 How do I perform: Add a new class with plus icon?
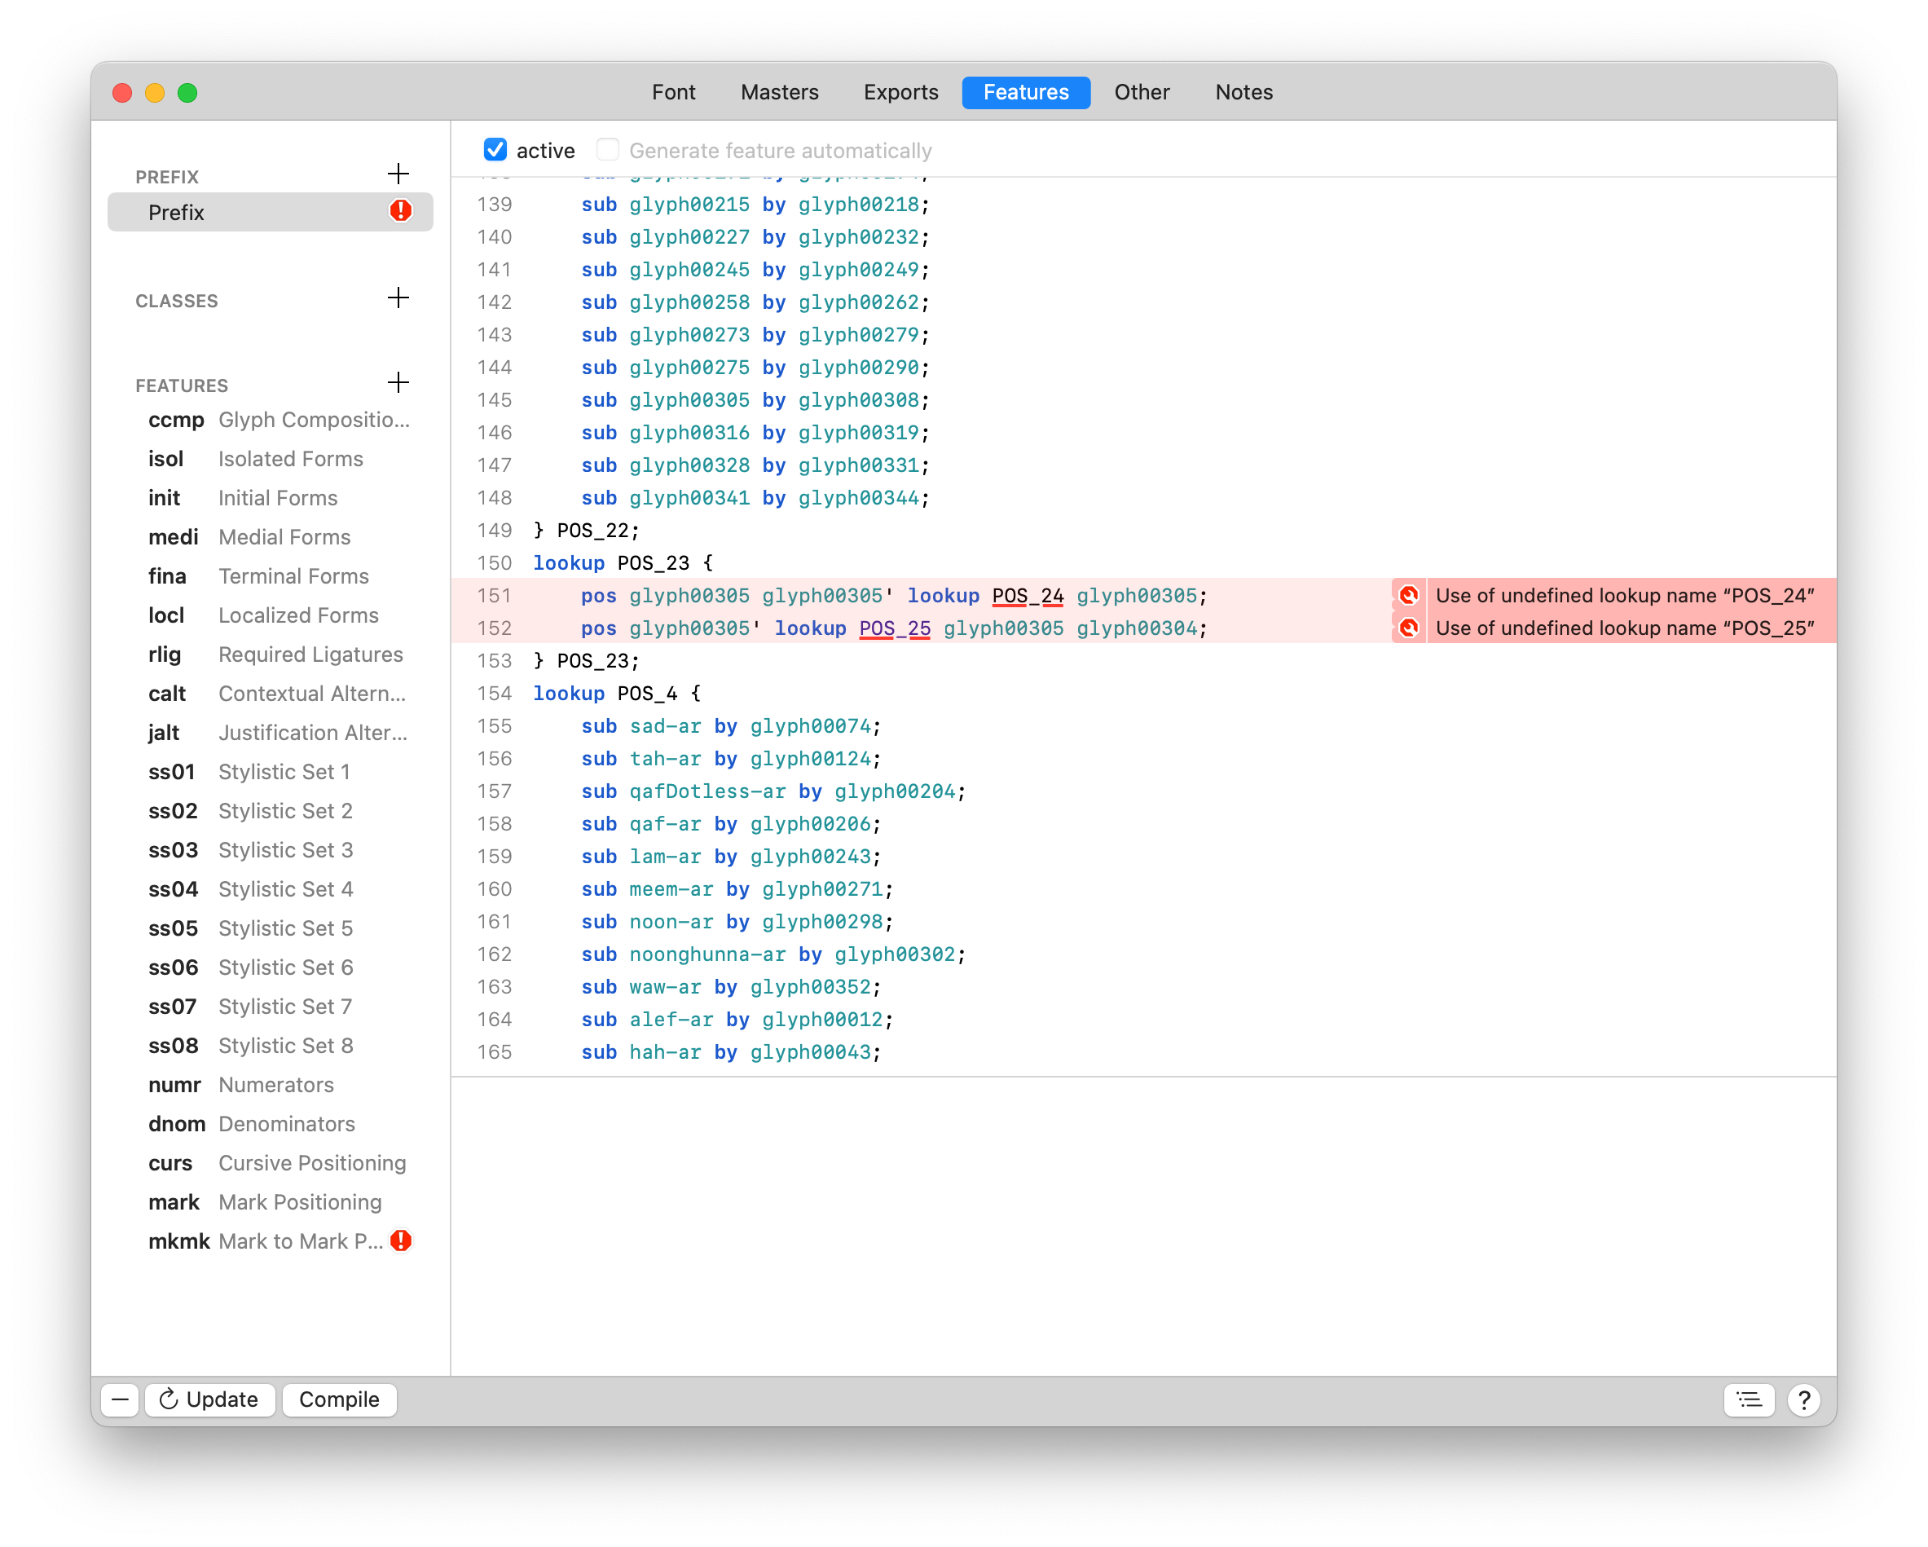398,297
